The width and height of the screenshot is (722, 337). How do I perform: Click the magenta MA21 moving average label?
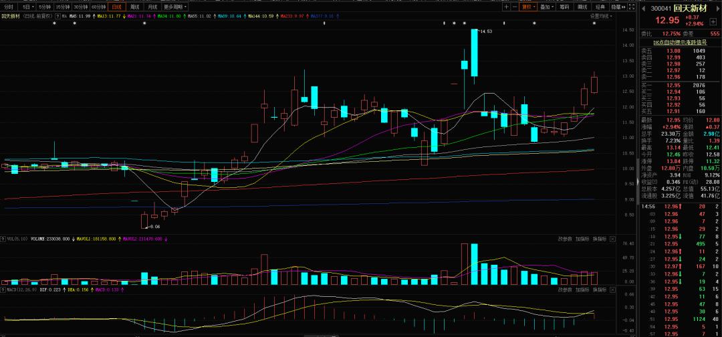140,16
